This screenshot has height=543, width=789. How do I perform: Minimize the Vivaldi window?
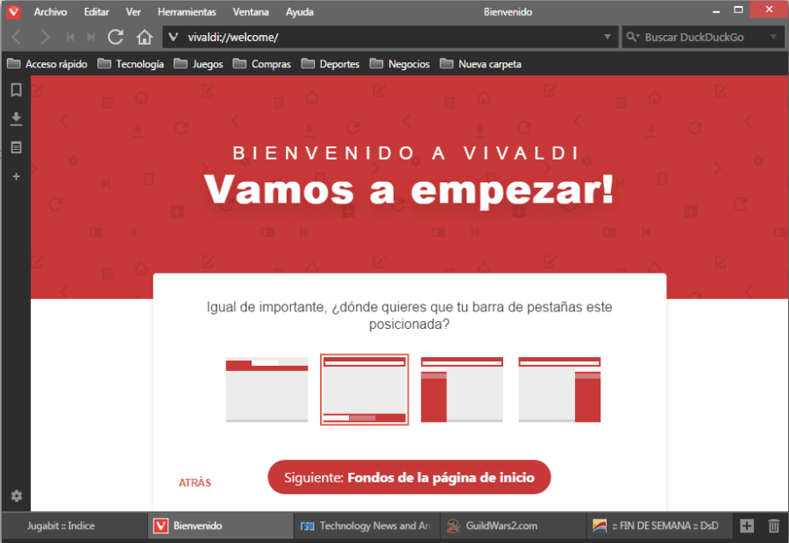pos(716,11)
